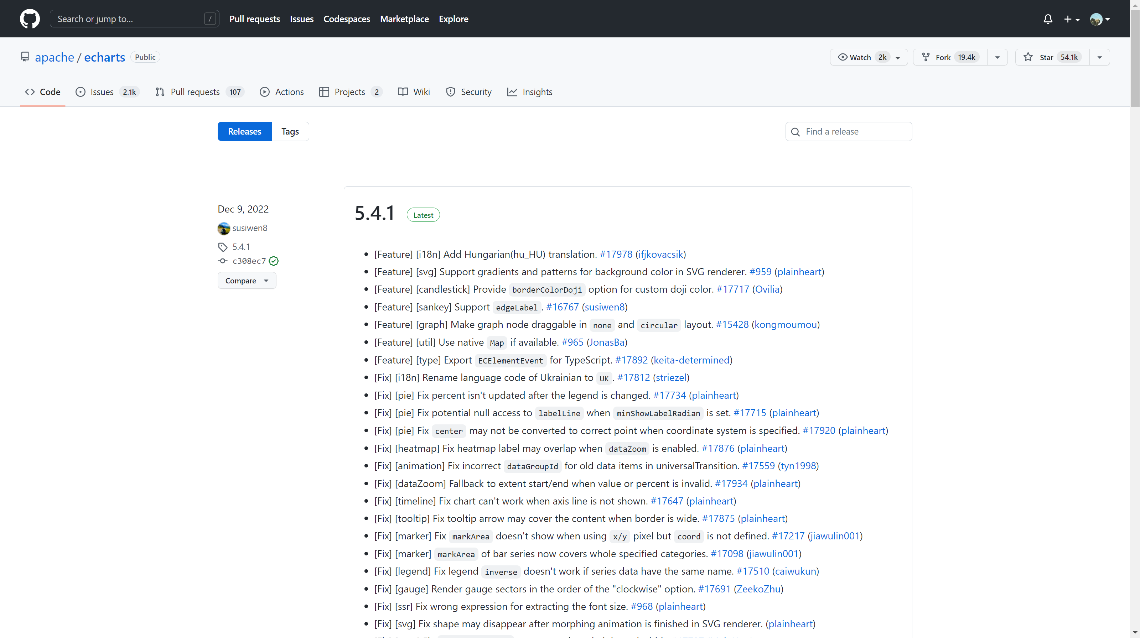
Task: Open the Fork options dropdown arrow
Action: coord(997,57)
